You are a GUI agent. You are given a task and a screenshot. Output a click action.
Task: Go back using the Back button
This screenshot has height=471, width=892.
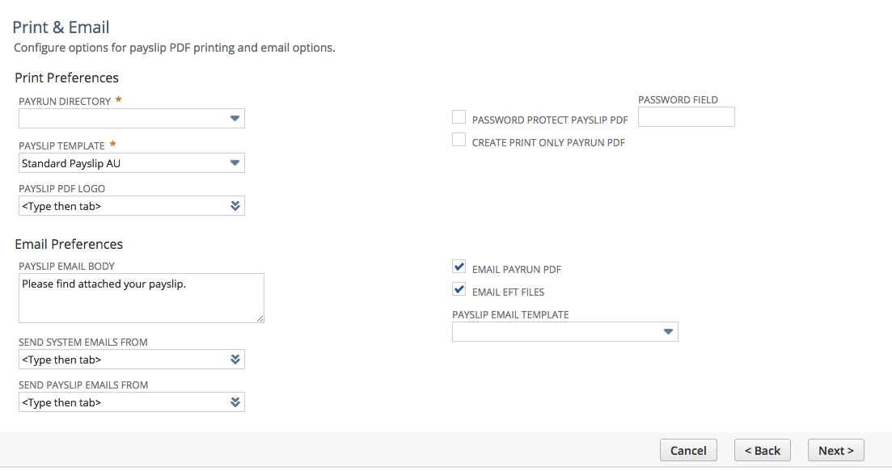point(762,450)
